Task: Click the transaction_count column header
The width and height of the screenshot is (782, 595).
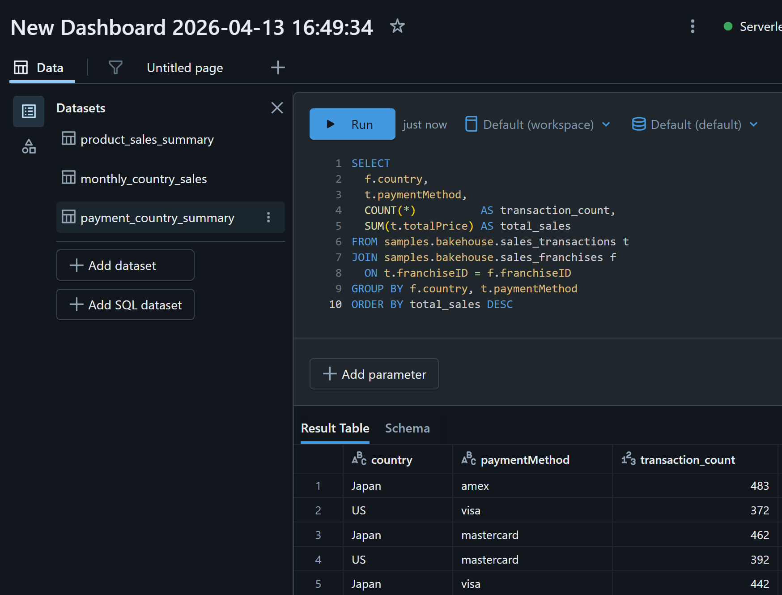Action: 687,460
